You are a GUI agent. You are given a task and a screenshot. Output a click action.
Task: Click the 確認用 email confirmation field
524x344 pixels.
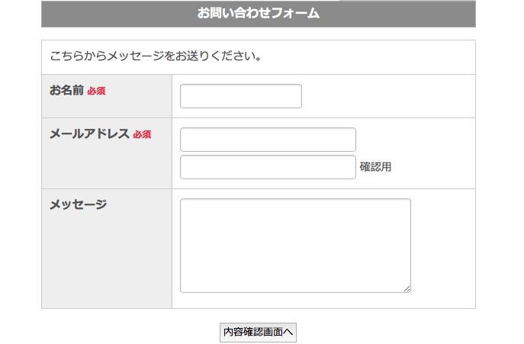[x=268, y=167]
